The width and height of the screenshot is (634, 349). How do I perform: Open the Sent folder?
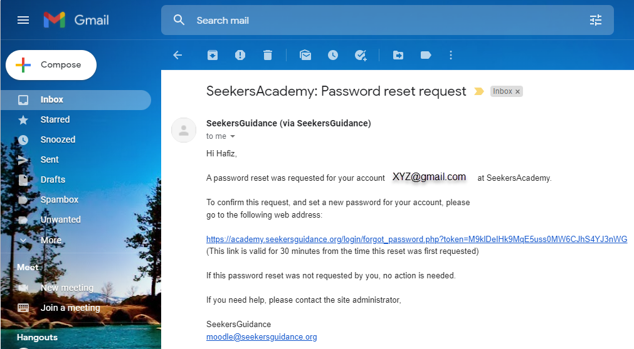pos(50,159)
